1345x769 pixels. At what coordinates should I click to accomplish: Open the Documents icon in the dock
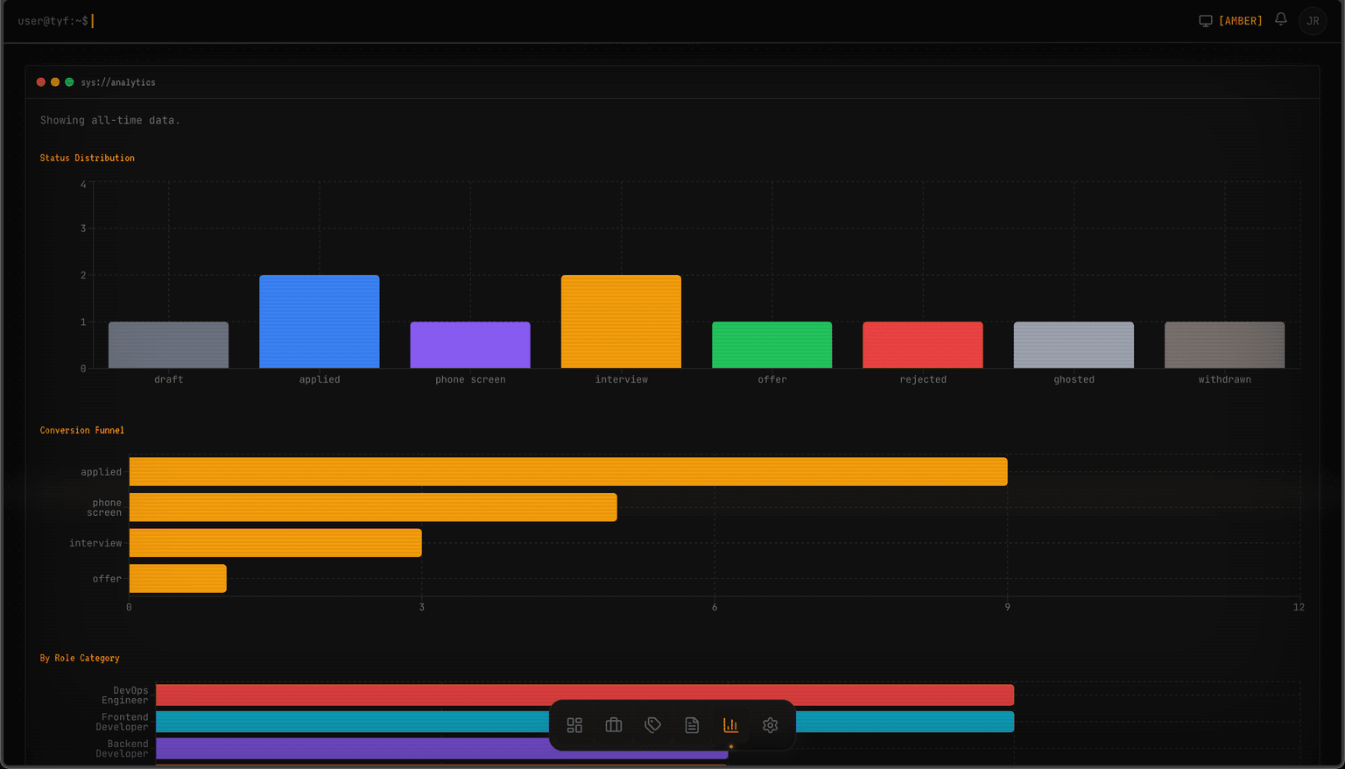[x=692, y=725]
